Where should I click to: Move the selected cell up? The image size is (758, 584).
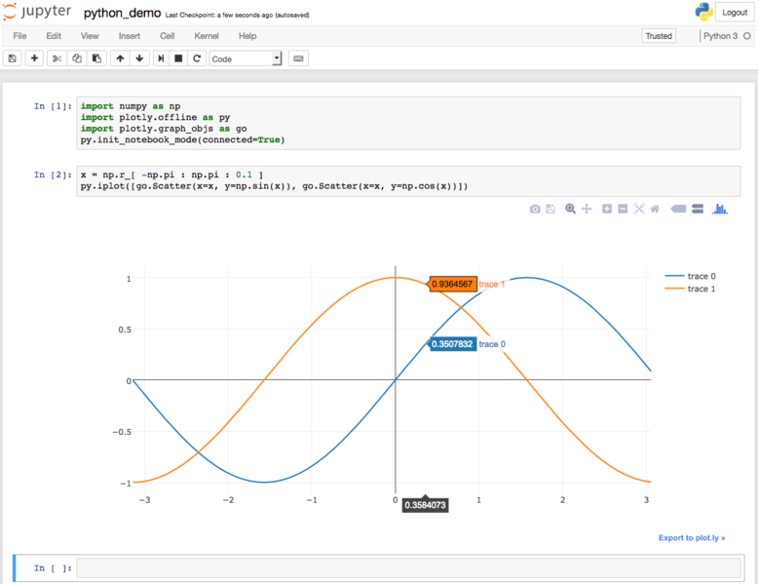click(x=120, y=58)
